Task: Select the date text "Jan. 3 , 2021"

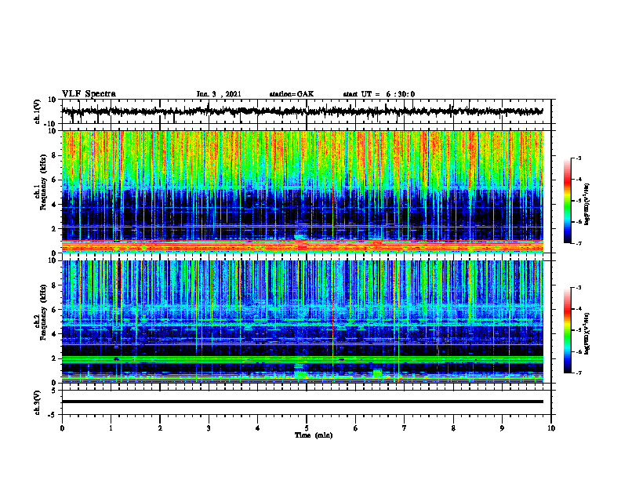Action: click(219, 94)
